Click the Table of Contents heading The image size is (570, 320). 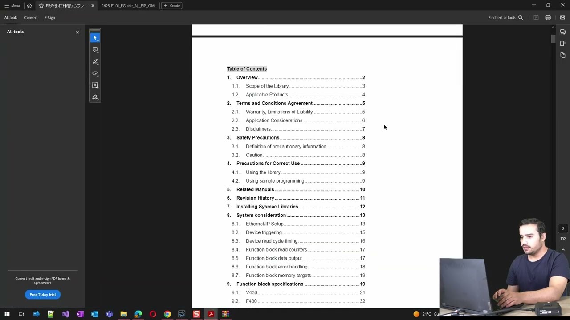(247, 69)
